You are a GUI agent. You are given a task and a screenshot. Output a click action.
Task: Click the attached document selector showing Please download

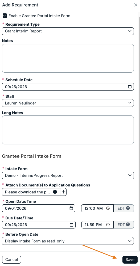[31, 192]
